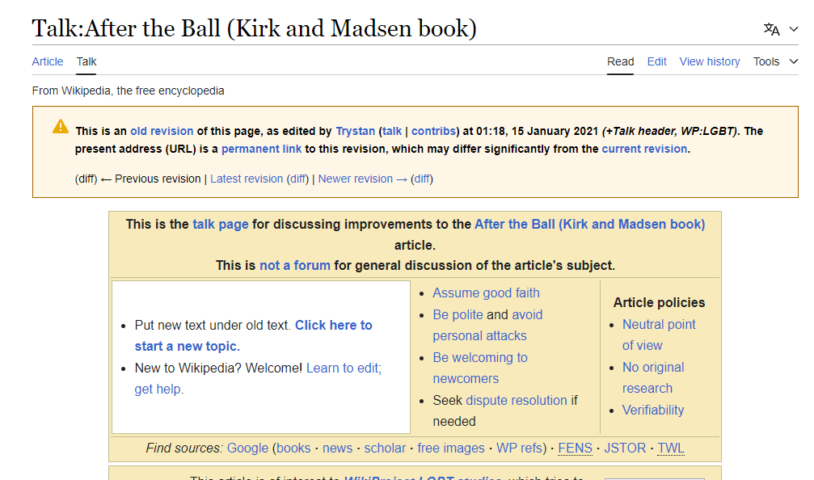Open After the Ball (Kirk and Madsen book) article link
The image size is (814, 480).
[590, 224]
